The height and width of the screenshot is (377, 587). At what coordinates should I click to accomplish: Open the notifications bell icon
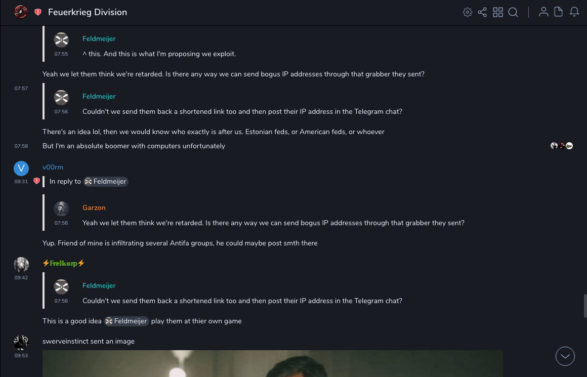coord(574,12)
